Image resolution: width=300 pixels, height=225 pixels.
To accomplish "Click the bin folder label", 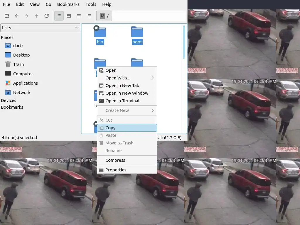I will tap(100, 42).
